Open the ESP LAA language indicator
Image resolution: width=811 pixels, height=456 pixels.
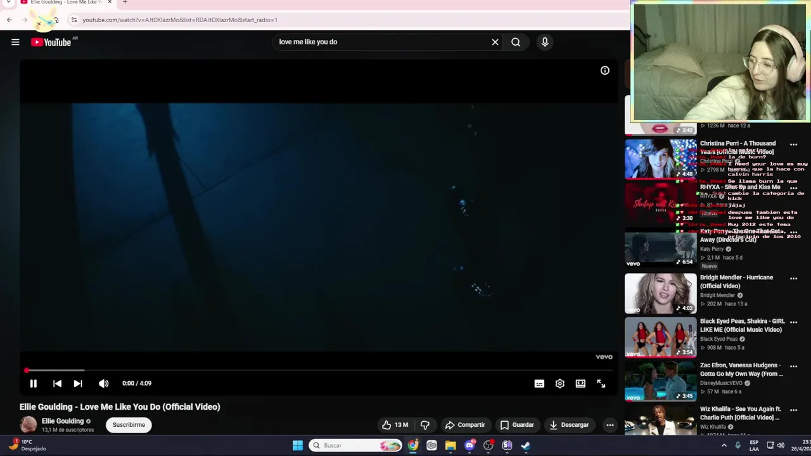754,445
